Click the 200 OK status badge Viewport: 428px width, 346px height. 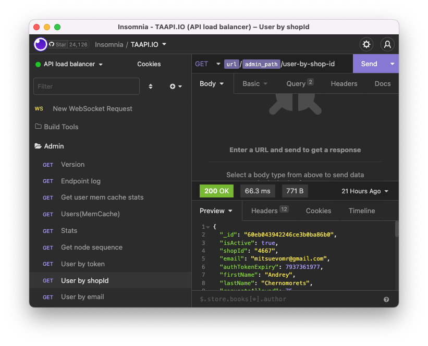pos(216,191)
